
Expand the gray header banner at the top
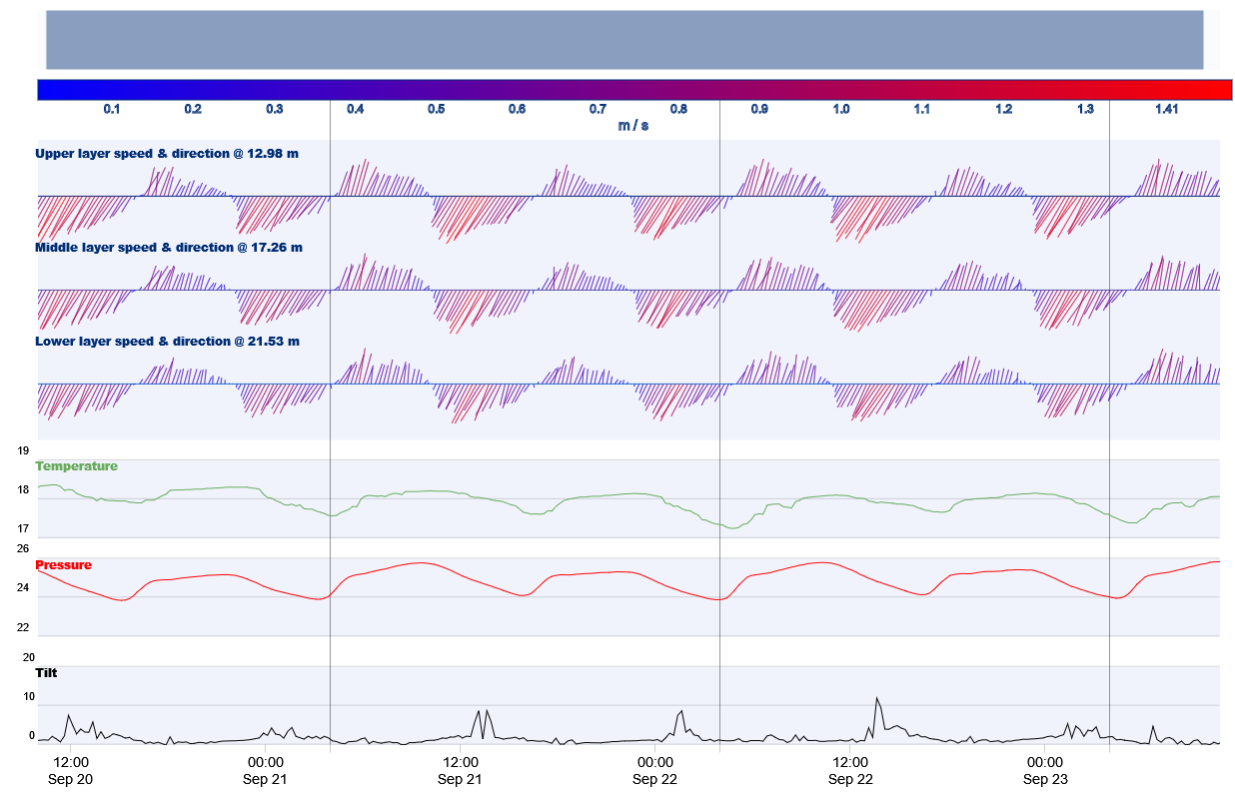[625, 38]
